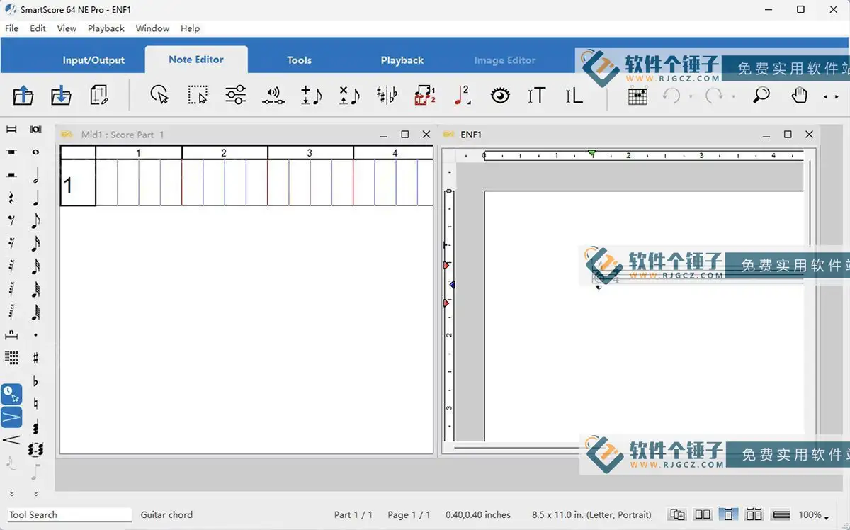Open the File menu
The width and height of the screenshot is (850, 530).
(x=12, y=28)
